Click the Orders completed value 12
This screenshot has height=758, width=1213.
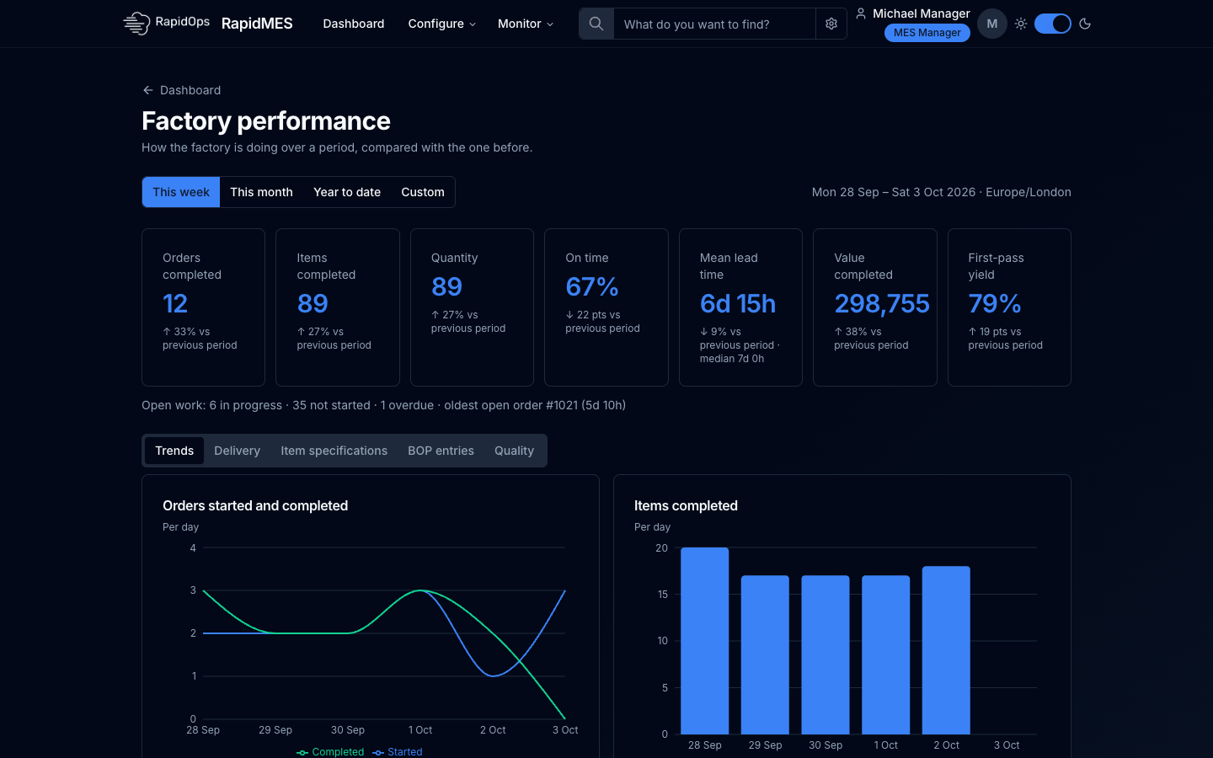click(x=175, y=303)
